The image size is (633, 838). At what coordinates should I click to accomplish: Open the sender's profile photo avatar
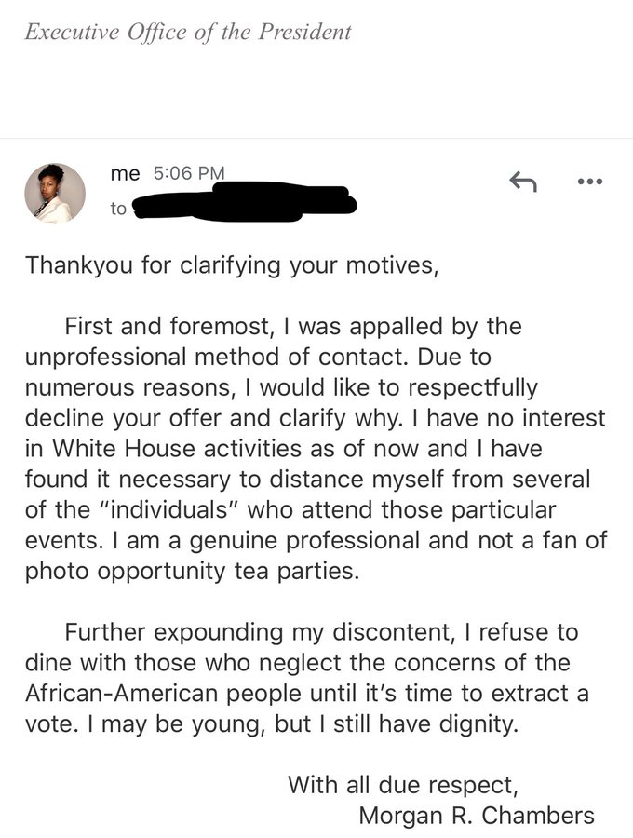tap(55, 193)
